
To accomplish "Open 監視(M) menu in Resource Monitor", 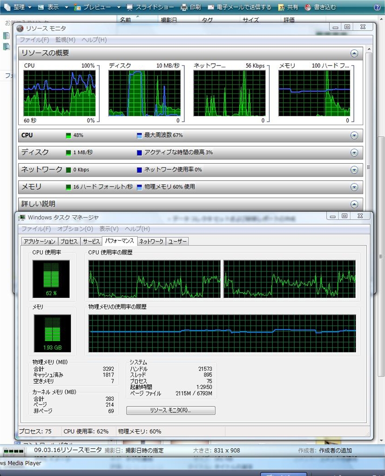I will [65, 40].
